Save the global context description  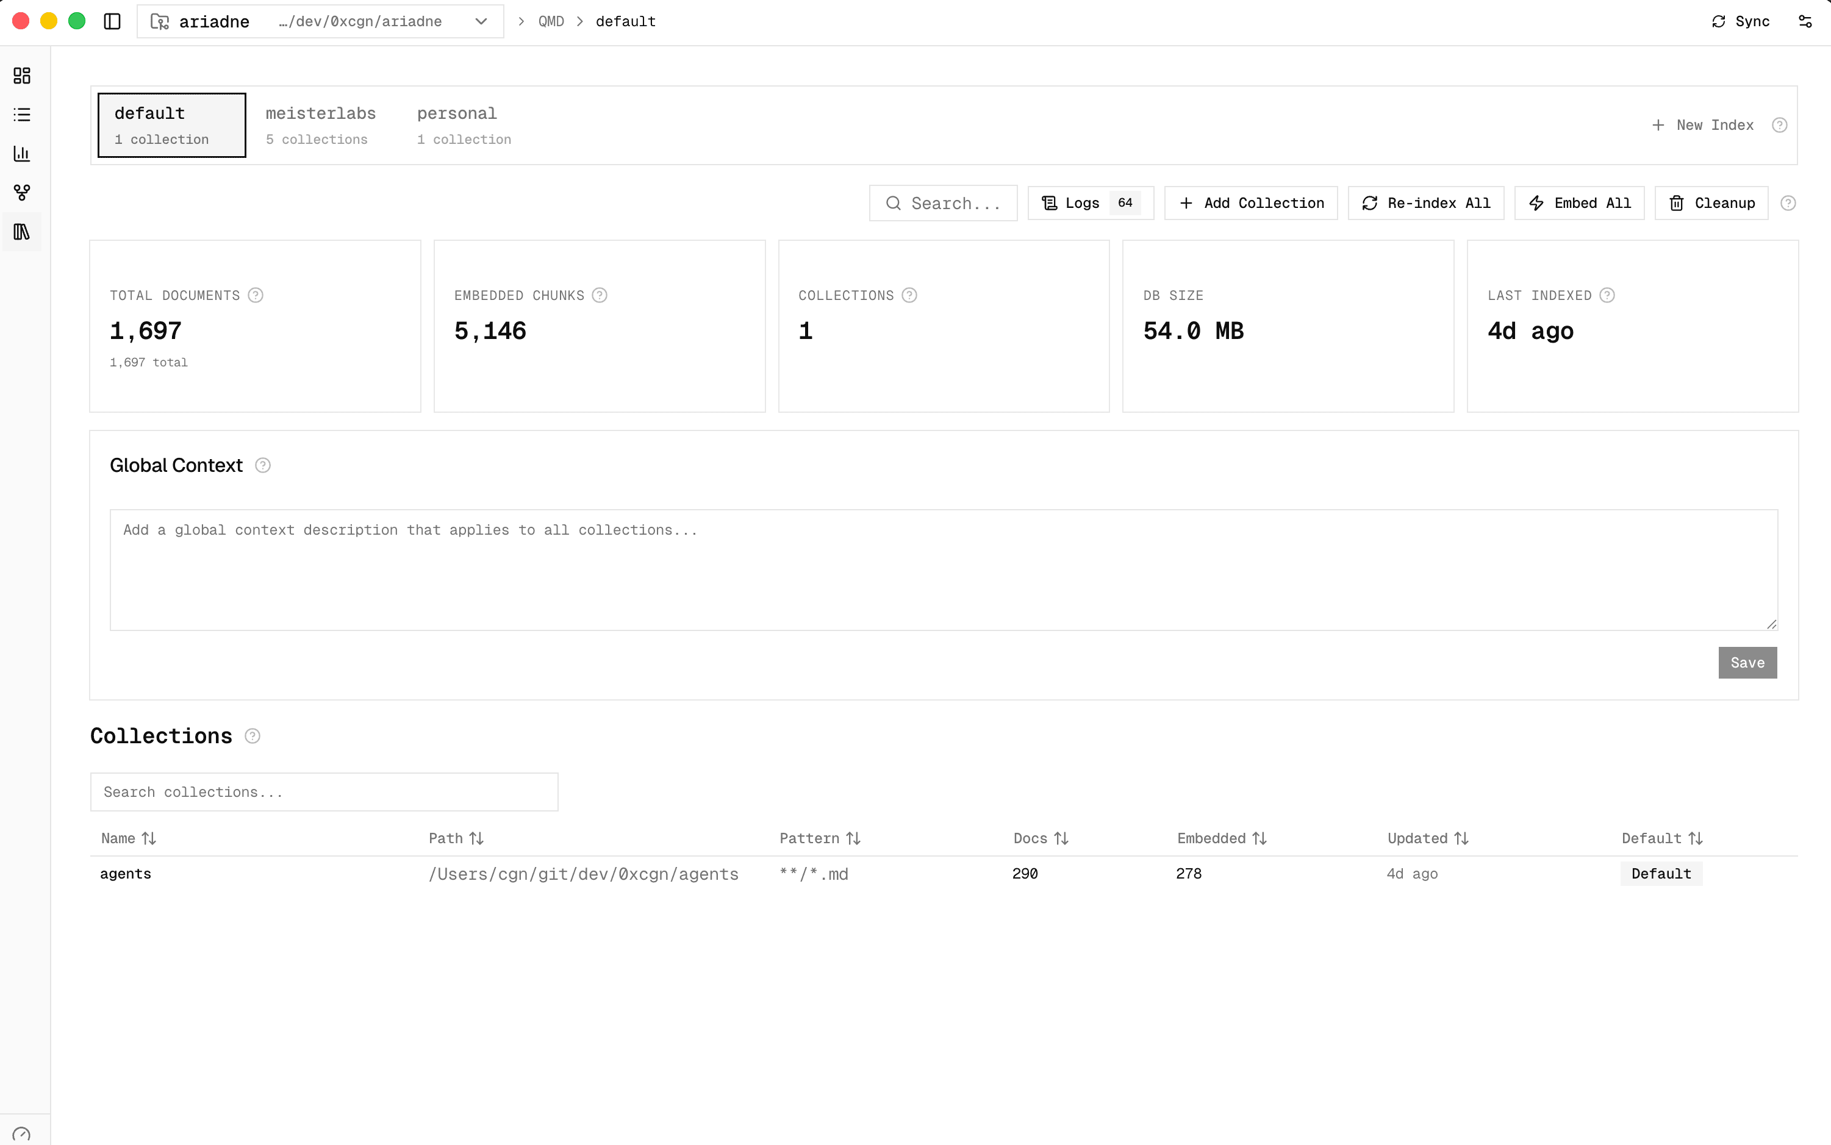tap(1747, 662)
